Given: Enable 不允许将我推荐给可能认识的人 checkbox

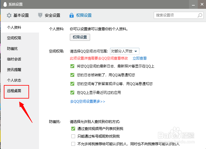Looking at the screenshot, I should pyautogui.click(x=73, y=144).
